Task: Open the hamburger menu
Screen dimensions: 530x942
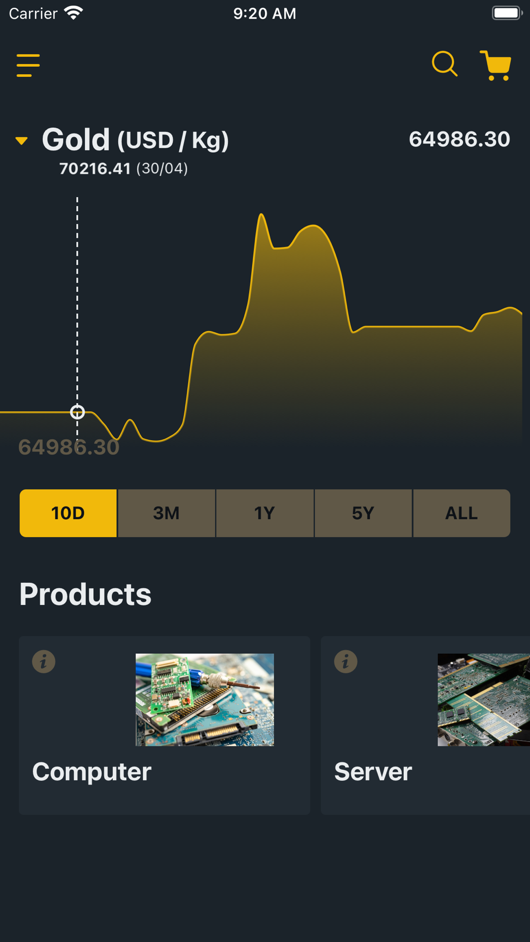Action: click(28, 65)
